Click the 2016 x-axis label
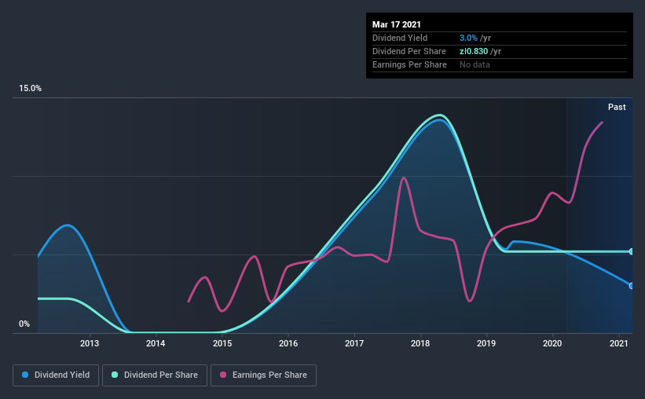Screen dimensions: 645x399 click(288, 343)
